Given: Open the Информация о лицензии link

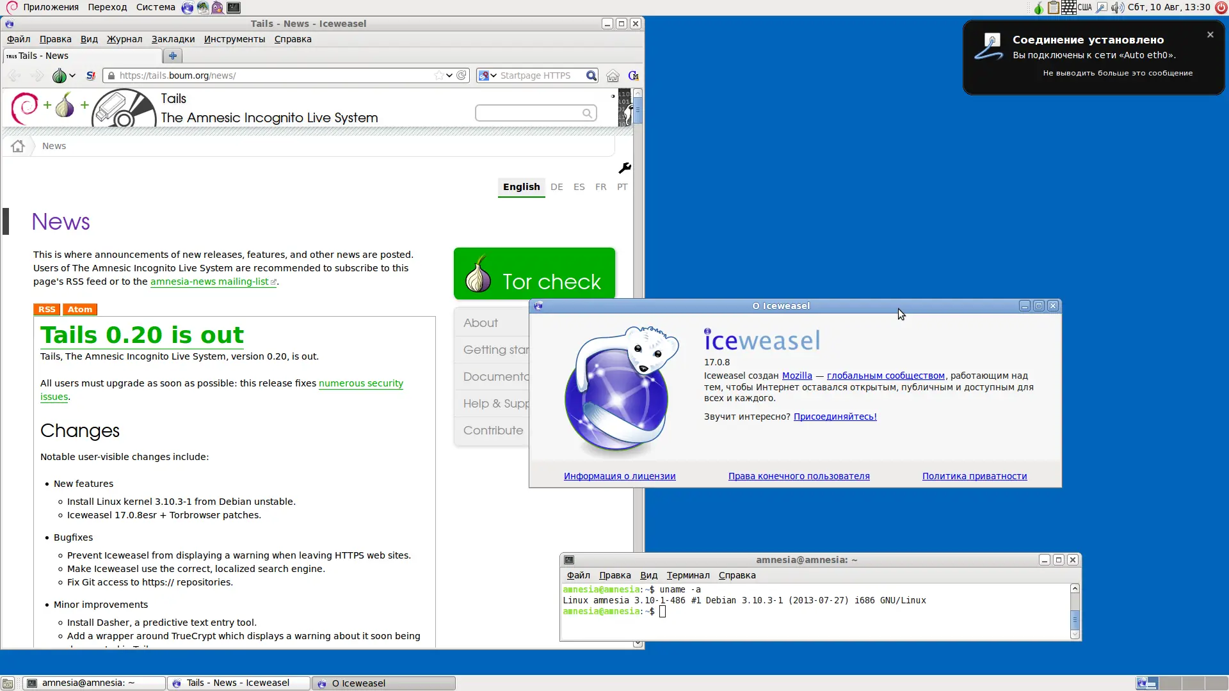Looking at the screenshot, I should pyautogui.click(x=619, y=476).
